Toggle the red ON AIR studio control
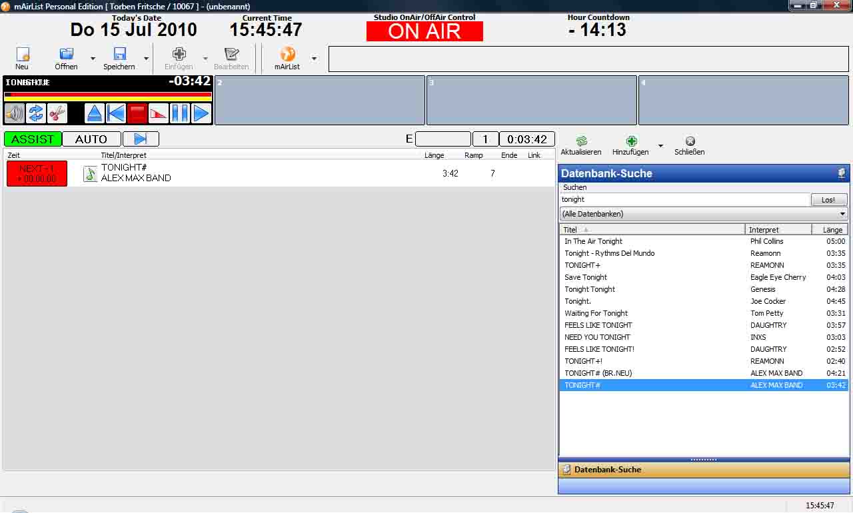853x513 pixels. point(425,31)
